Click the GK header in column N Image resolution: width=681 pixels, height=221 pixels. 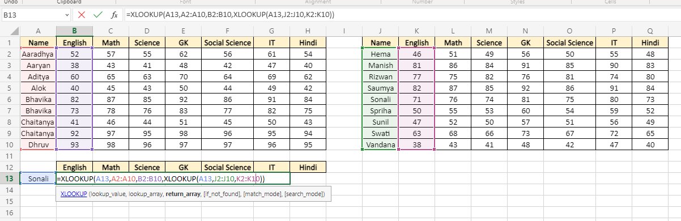pyautogui.click(x=526, y=42)
